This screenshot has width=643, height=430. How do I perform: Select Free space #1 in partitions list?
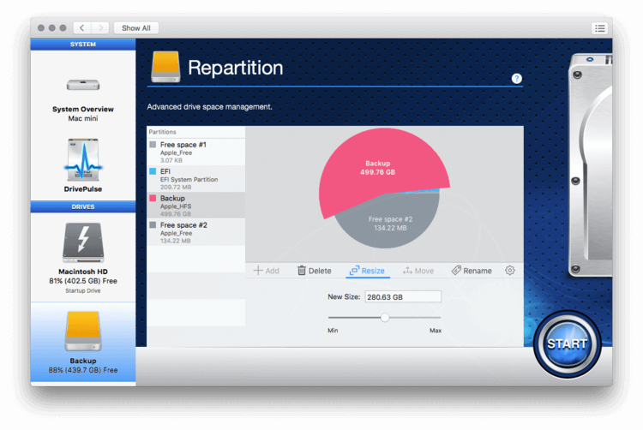coord(195,152)
